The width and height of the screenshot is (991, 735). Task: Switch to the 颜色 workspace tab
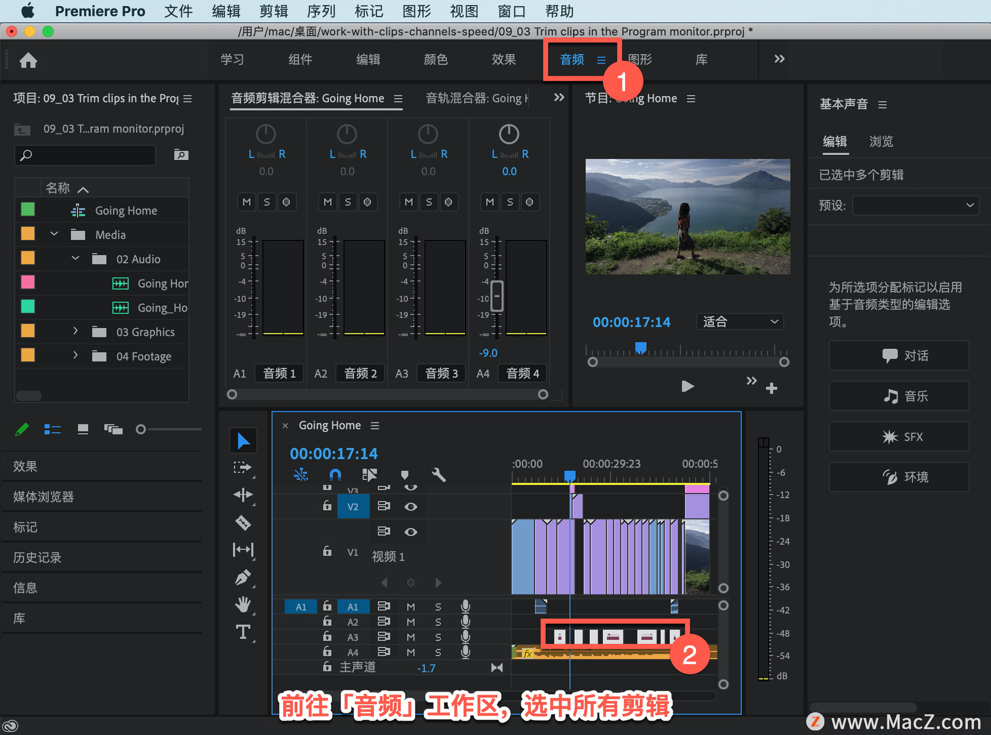coord(436,60)
